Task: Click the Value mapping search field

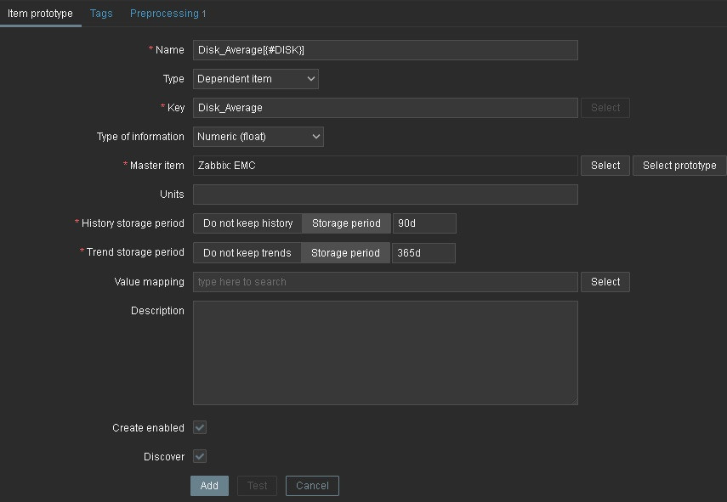Action: click(385, 282)
